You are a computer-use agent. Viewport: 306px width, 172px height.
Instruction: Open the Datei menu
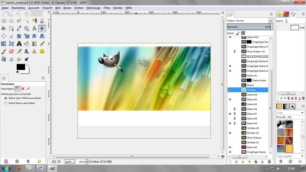[5, 8]
